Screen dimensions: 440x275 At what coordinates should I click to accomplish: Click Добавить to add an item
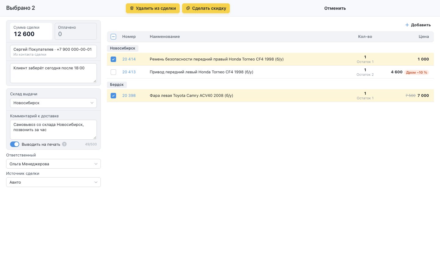tap(418, 25)
